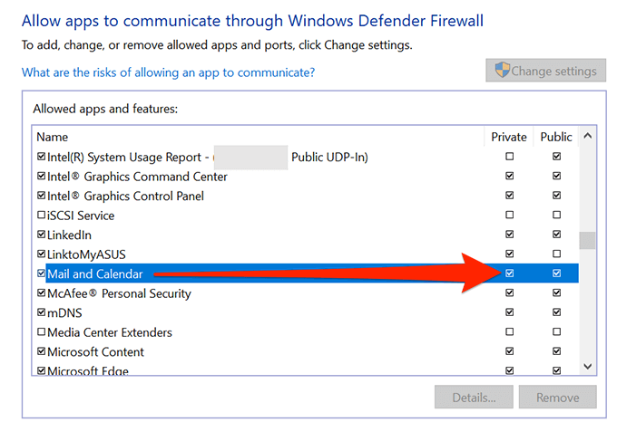Enable the Media Center Extenders checkbox
This screenshot has width=617, height=422.
click(41, 333)
